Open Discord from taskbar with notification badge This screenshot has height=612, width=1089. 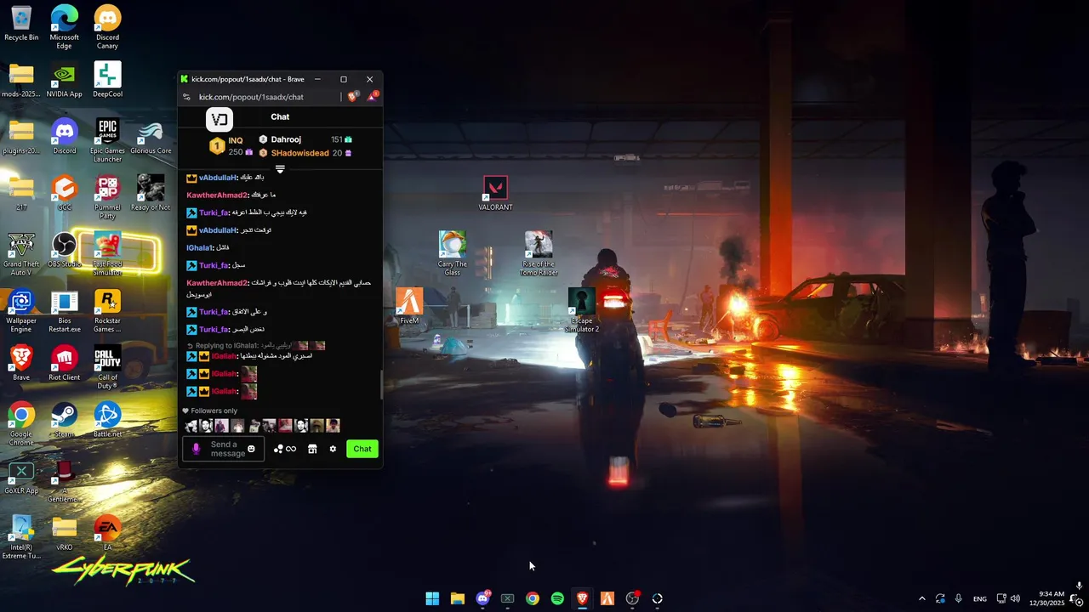[x=482, y=598]
